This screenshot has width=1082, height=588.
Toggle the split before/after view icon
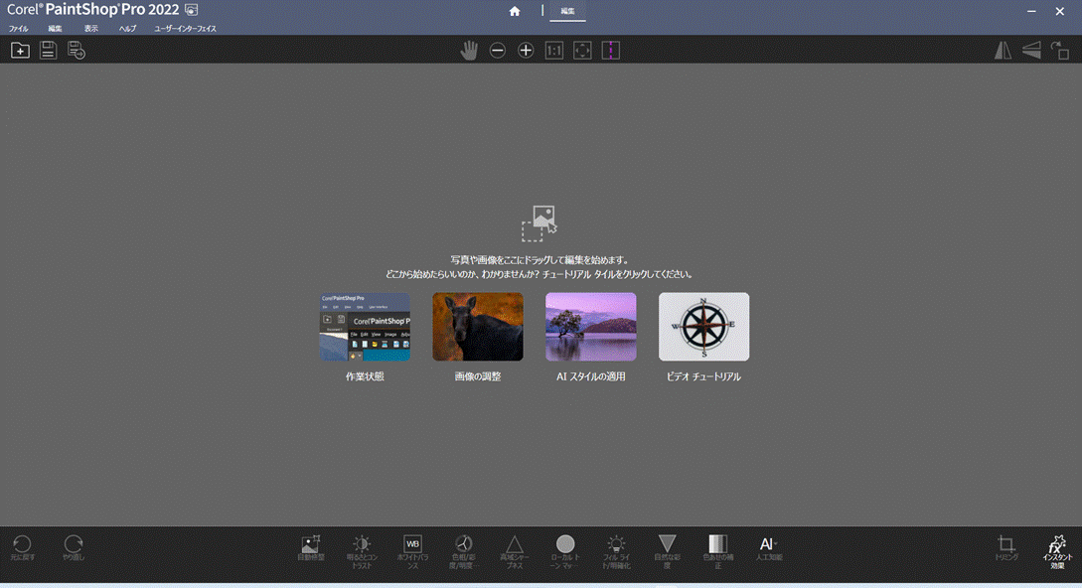[611, 51]
